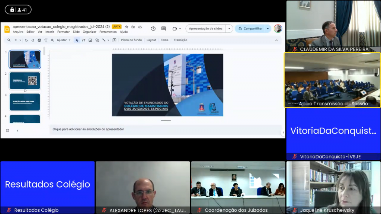The width and height of the screenshot is (381, 214).
Task: Click the insert image icon
Action: click(90, 40)
